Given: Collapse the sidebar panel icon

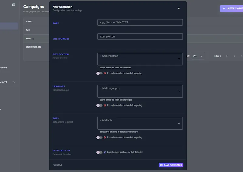Looking at the screenshot, I should pos(14,5).
